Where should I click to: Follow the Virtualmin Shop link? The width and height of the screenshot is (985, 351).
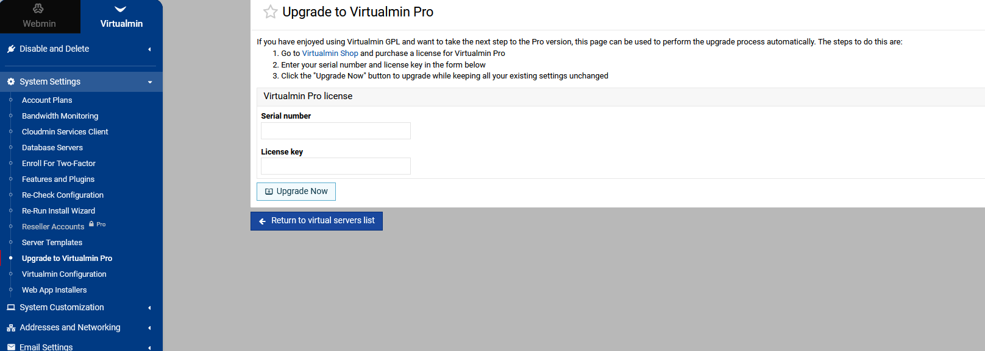(x=330, y=54)
